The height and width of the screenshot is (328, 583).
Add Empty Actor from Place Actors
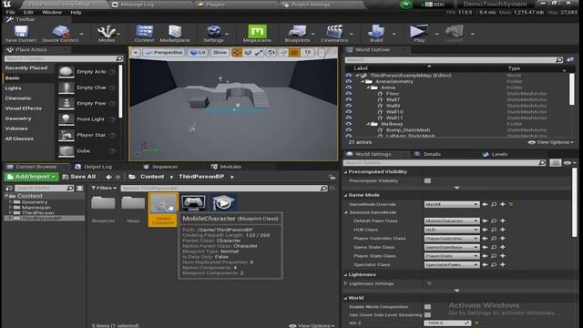point(87,72)
